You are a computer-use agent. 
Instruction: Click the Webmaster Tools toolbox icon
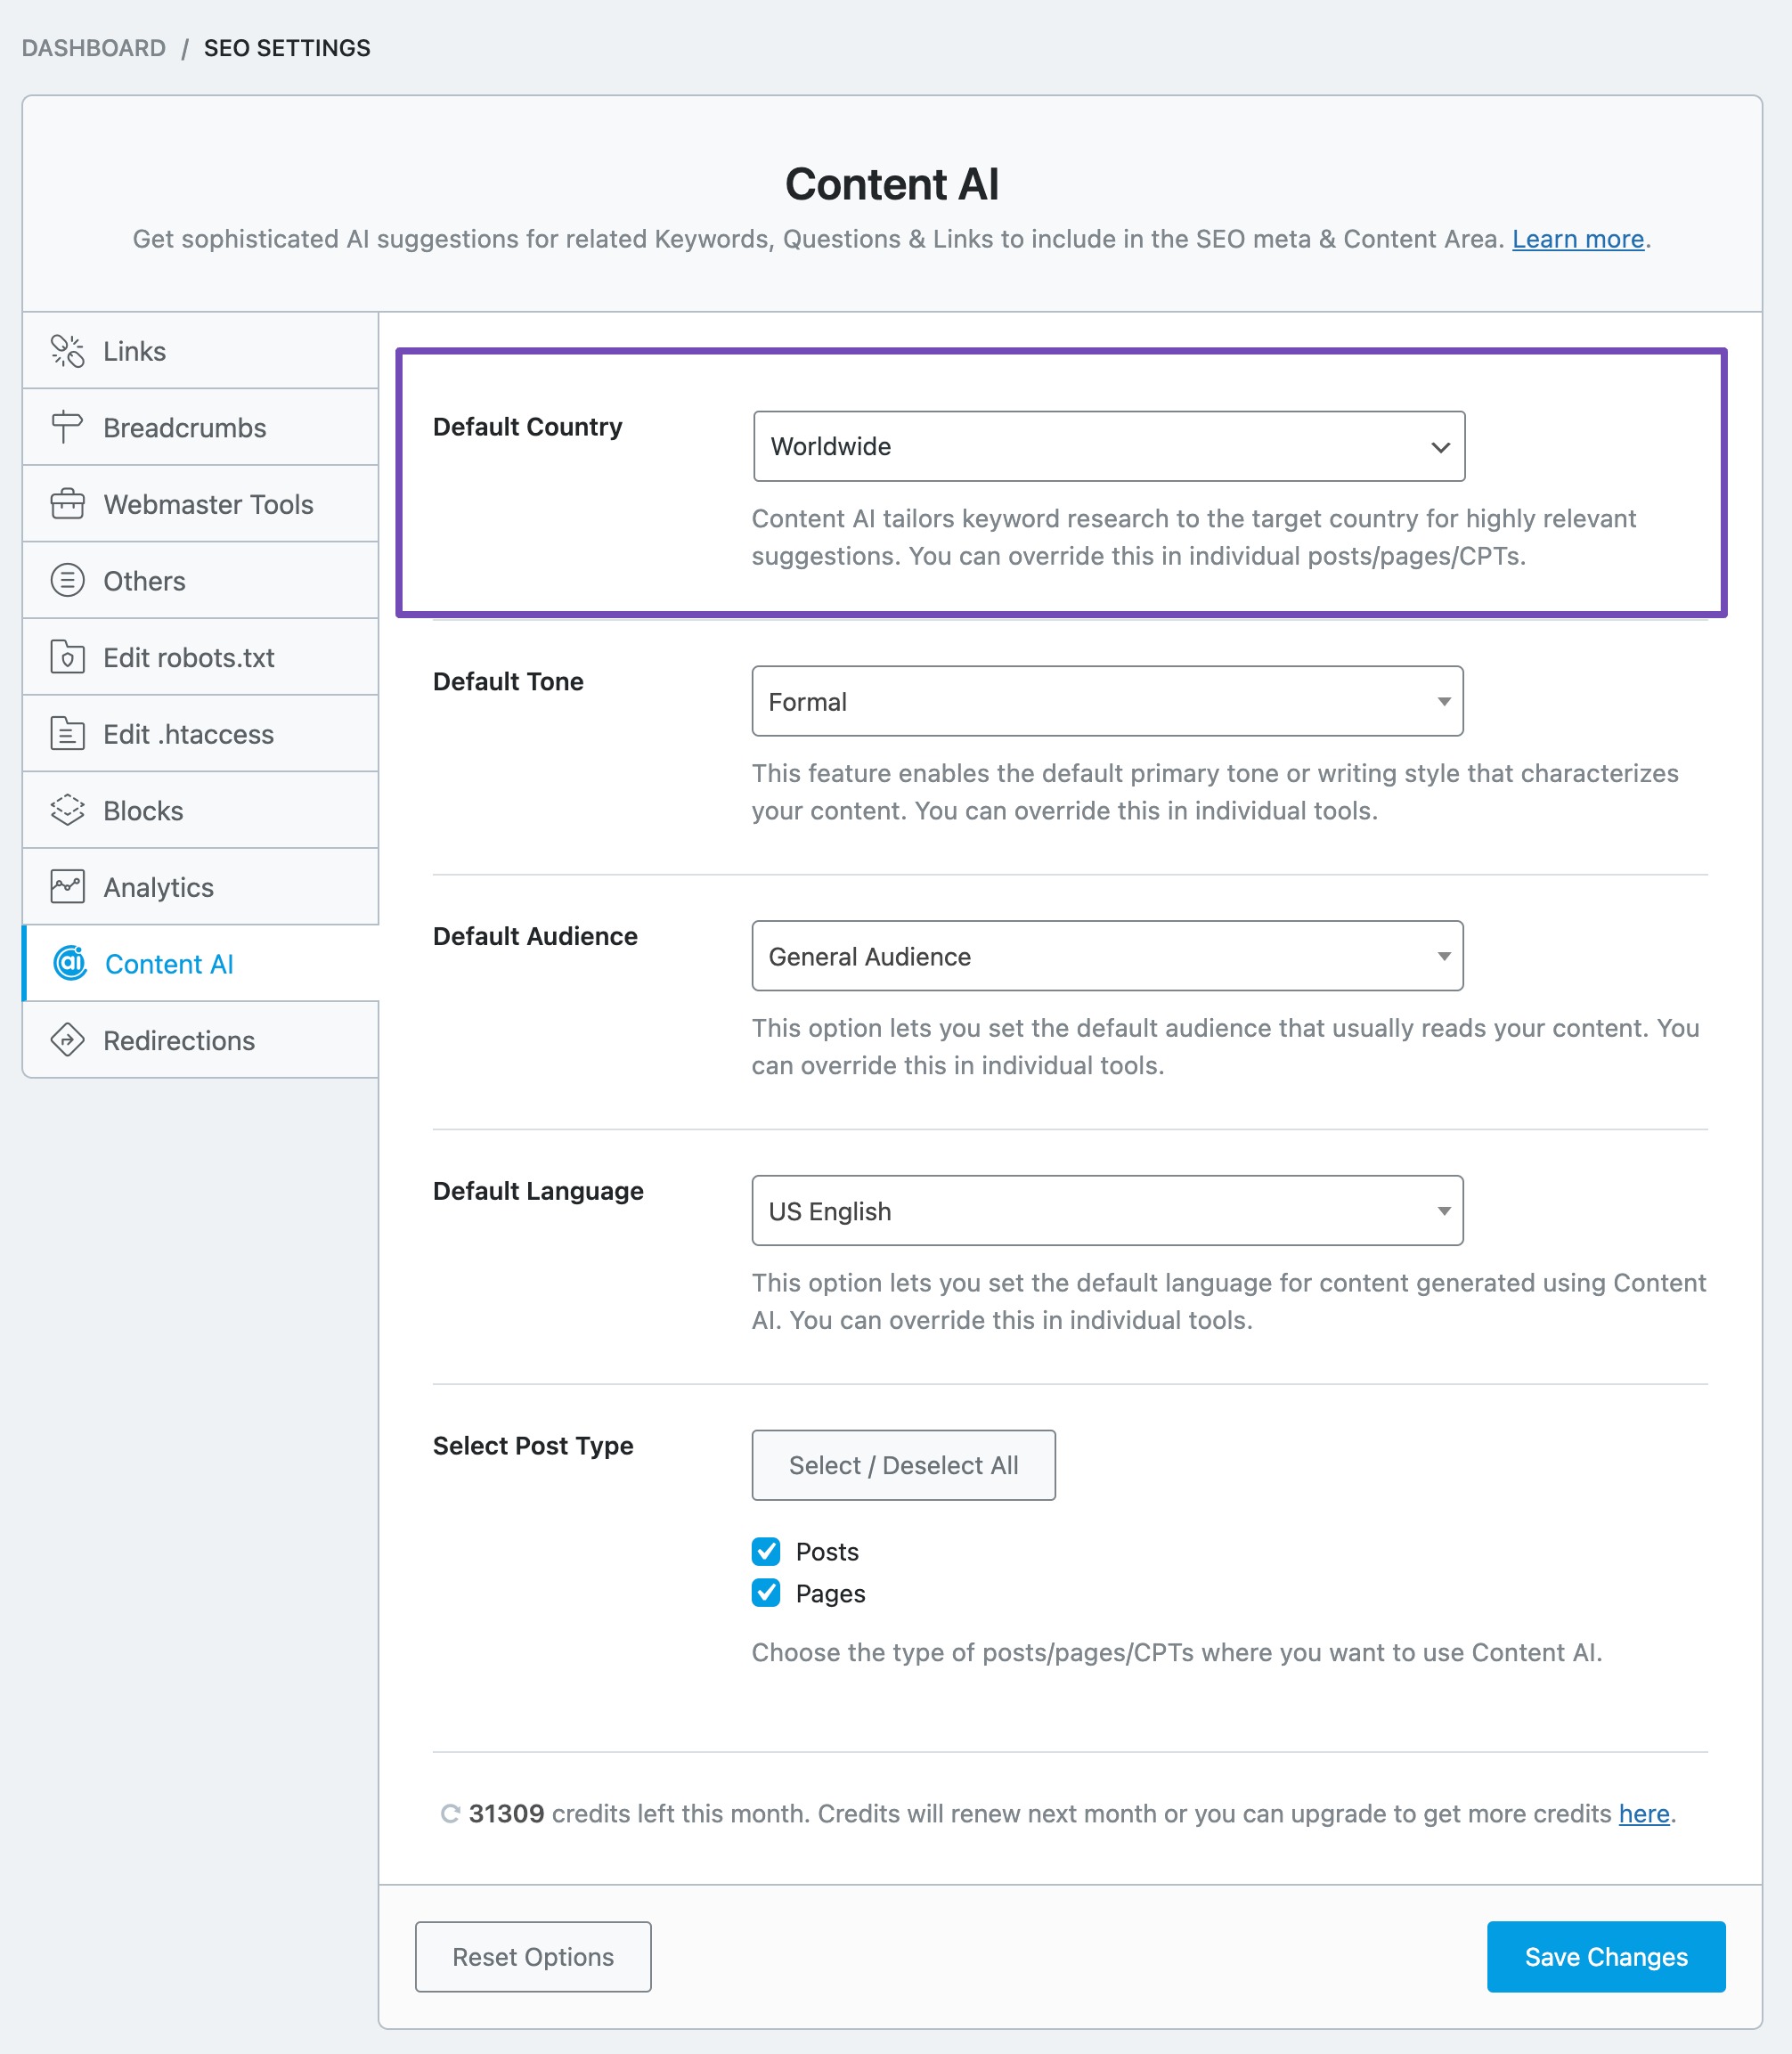[x=67, y=504]
